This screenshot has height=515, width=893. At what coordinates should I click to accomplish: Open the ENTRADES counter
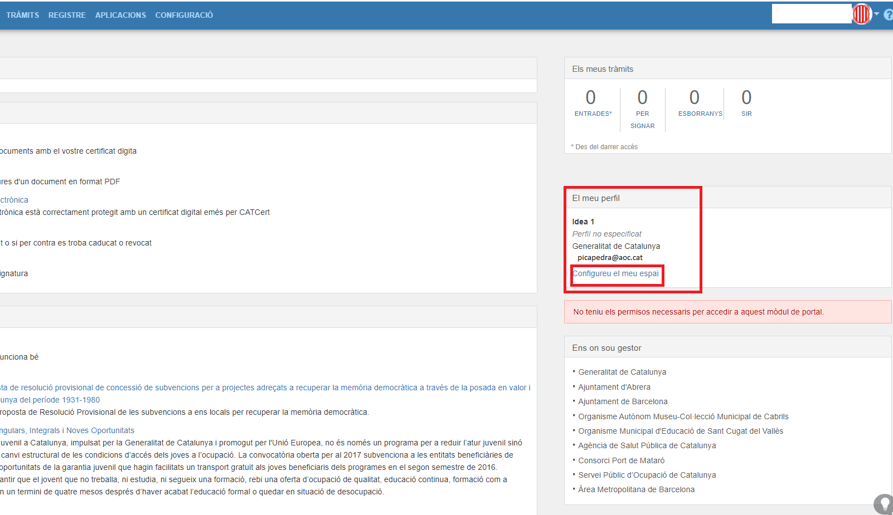[591, 104]
